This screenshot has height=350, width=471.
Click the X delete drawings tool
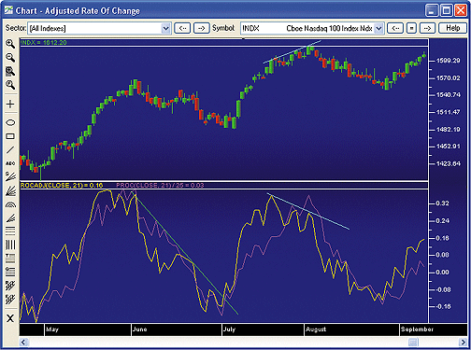pos(10,318)
